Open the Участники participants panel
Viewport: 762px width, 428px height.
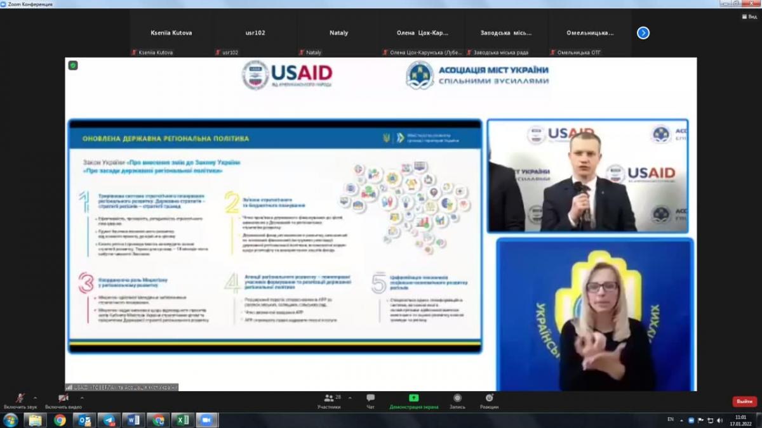click(x=329, y=399)
